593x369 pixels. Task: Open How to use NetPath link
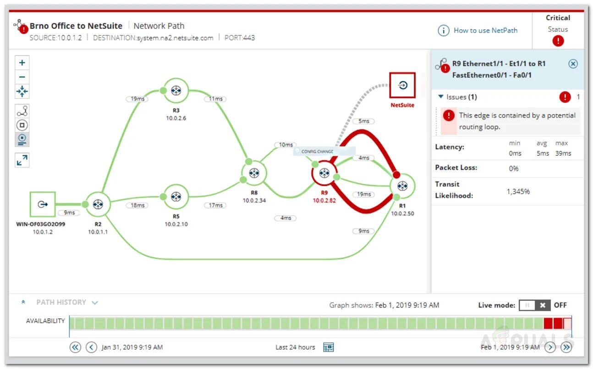(x=485, y=30)
